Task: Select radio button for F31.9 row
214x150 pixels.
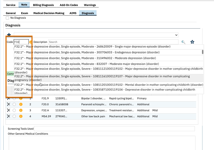Action: click(x=14, y=98)
